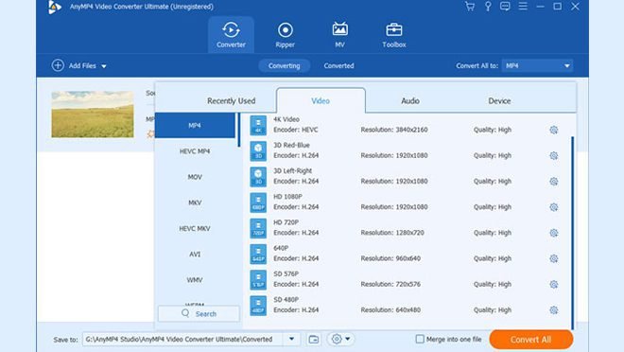The width and height of the screenshot is (624, 352).
Task: Select HEVC MKV in the format list
Action: [x=195, y=229]
